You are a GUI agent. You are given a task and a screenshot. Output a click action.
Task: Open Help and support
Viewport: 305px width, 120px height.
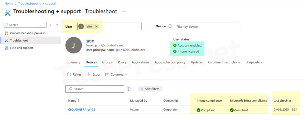[21, 48]
